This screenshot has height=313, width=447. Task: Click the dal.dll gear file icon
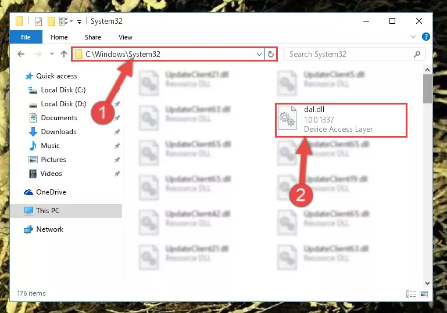tap(287, 118)
